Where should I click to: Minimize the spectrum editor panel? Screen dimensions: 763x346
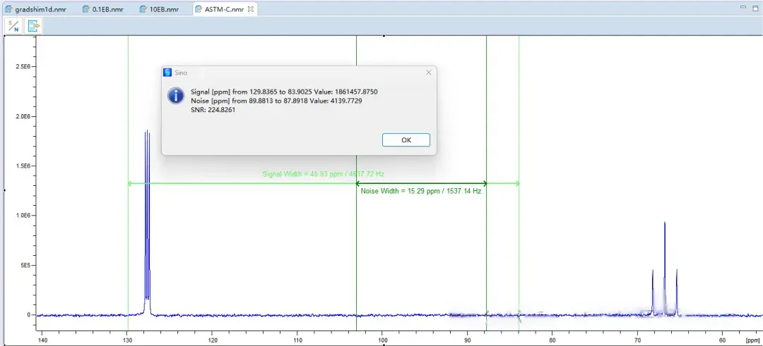(x=743, y=6)
